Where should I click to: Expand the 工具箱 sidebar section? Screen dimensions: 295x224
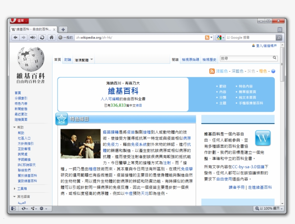coord(20,189)
